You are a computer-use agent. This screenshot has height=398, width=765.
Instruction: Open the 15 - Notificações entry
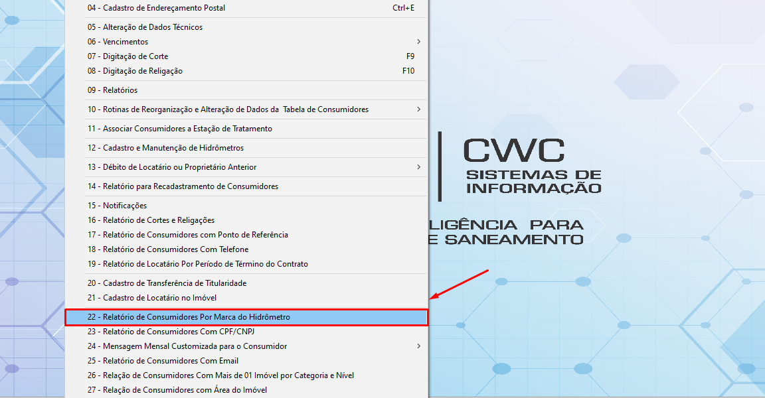pos(117,206)
